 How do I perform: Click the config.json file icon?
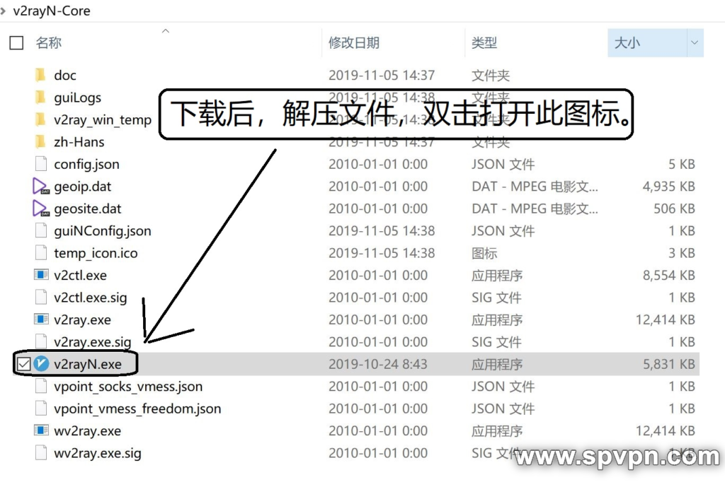tap(41, 164)
